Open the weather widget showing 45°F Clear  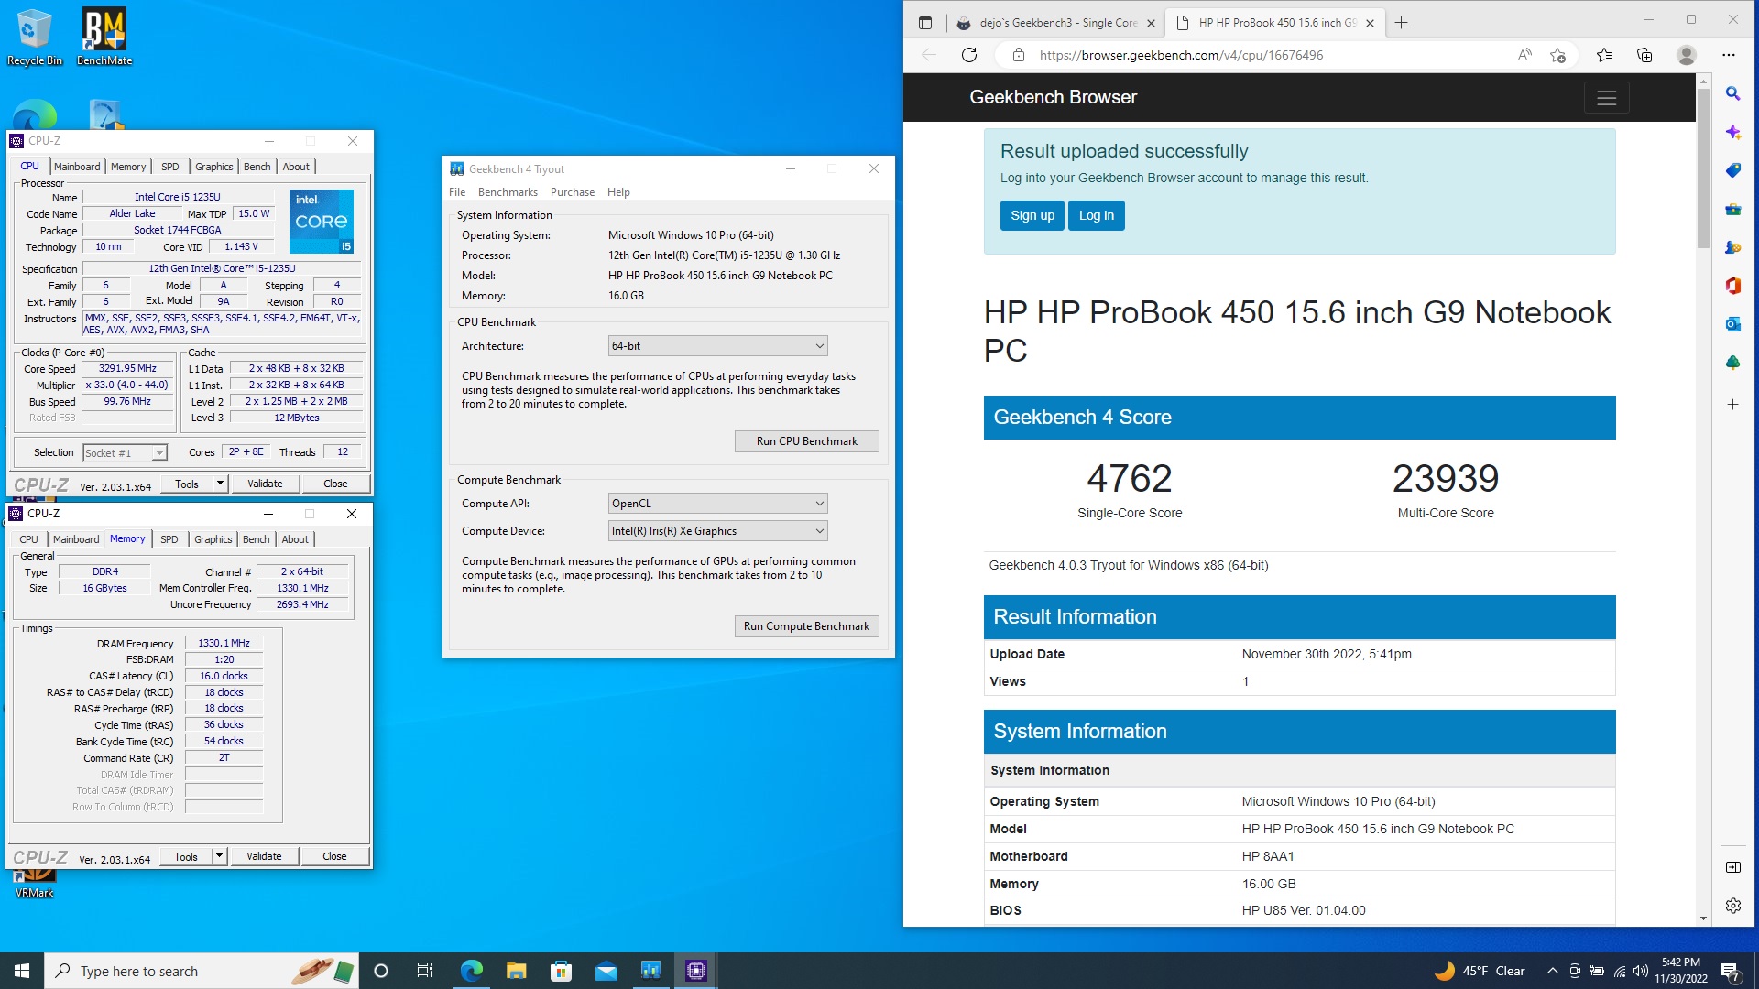pos(1480,971)
